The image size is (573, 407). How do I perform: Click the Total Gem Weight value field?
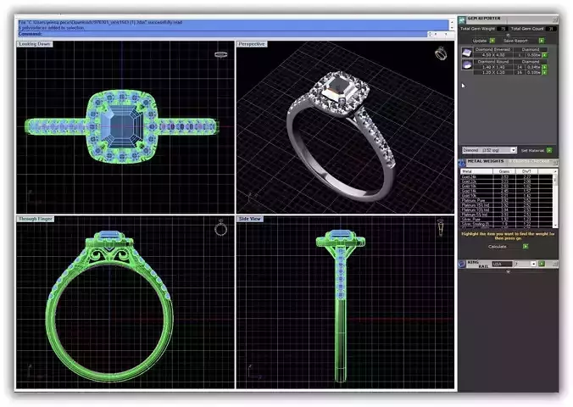point(503,29)
